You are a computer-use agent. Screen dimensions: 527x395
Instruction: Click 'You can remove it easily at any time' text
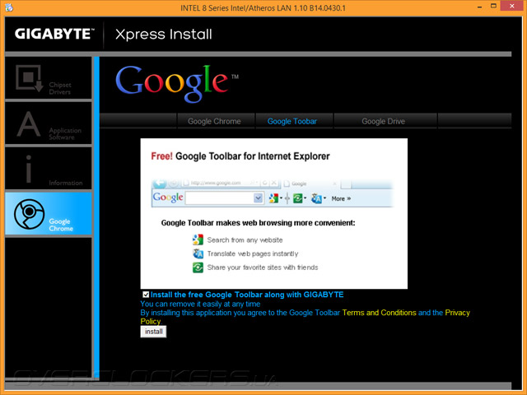(x=200, y=304)
